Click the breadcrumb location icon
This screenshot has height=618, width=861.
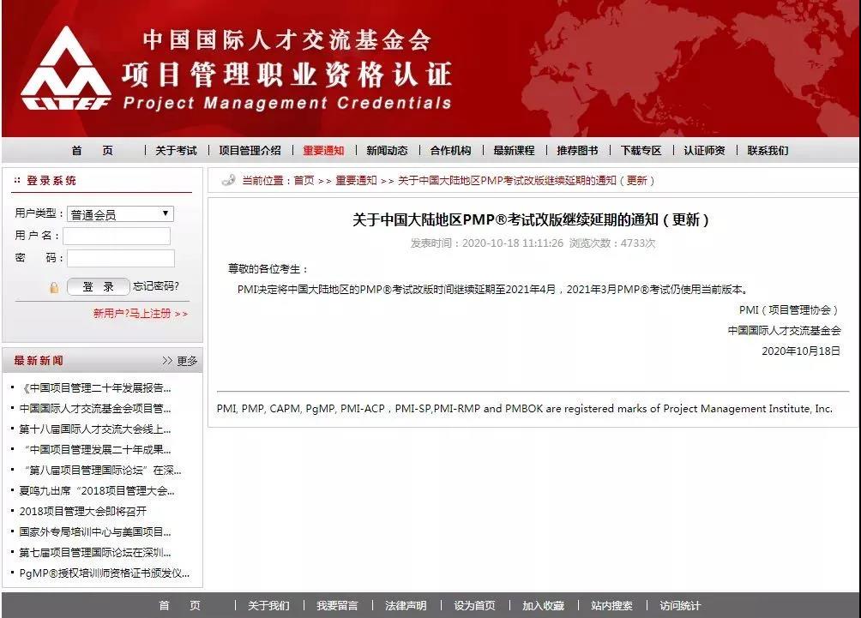pyautogui.click(x=228, y=180)
